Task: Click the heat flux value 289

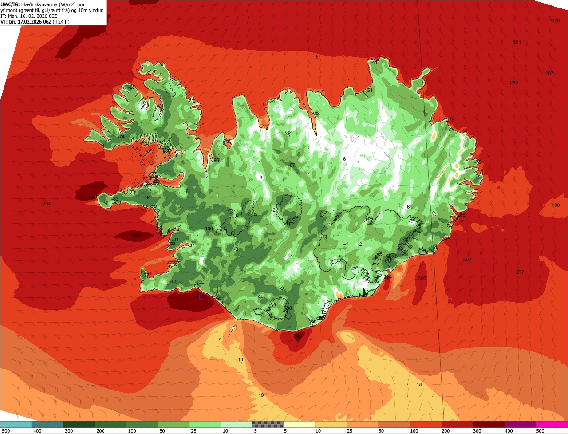Action: (514, 83)
